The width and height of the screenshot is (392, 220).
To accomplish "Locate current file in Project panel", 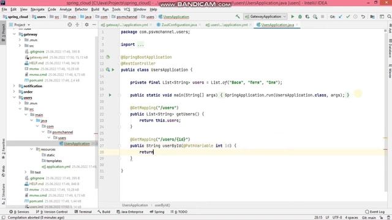I will pos(70,24).
